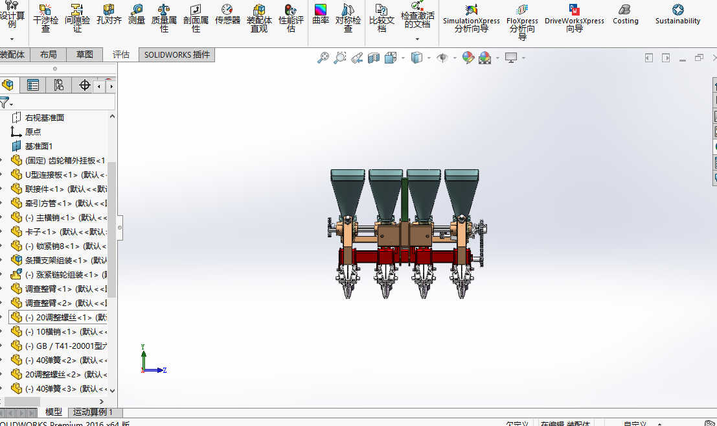
Task: Switch to PropertyManager tab icon
Action: click(x=33, y=85)
